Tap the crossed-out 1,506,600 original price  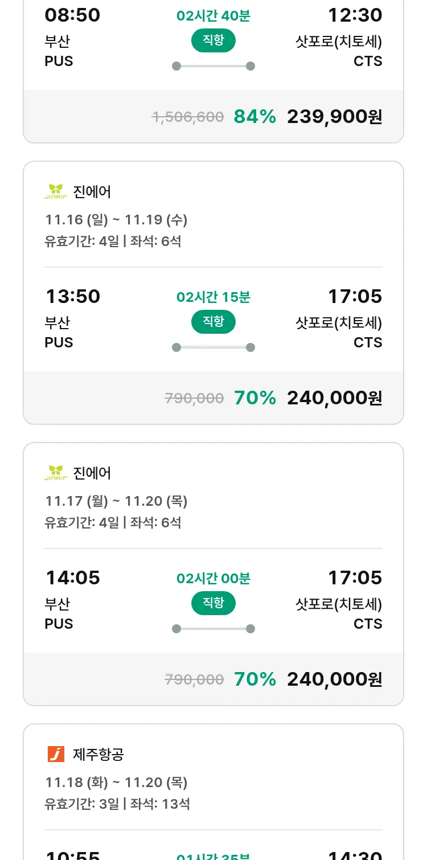coord(188,117)
